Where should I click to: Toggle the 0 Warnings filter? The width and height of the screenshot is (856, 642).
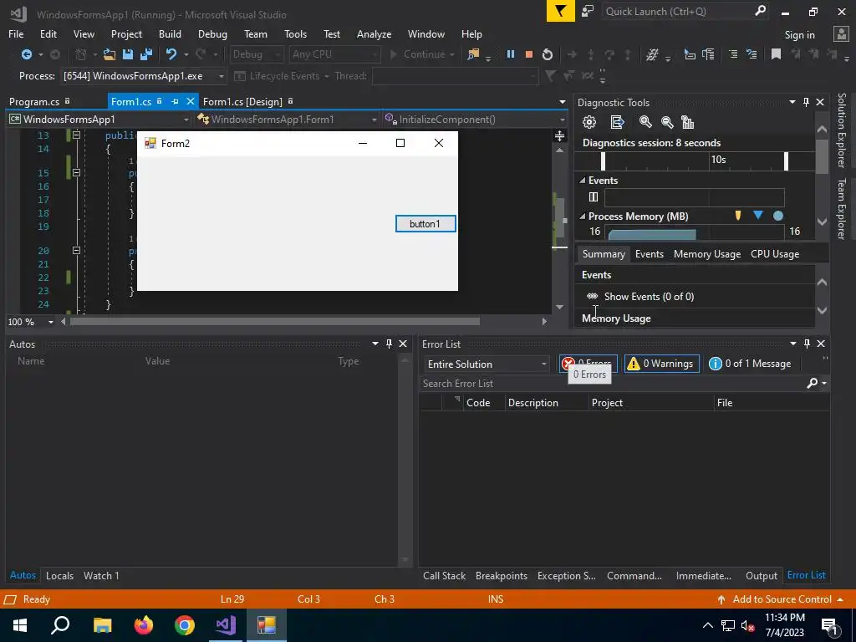[662, 364]
